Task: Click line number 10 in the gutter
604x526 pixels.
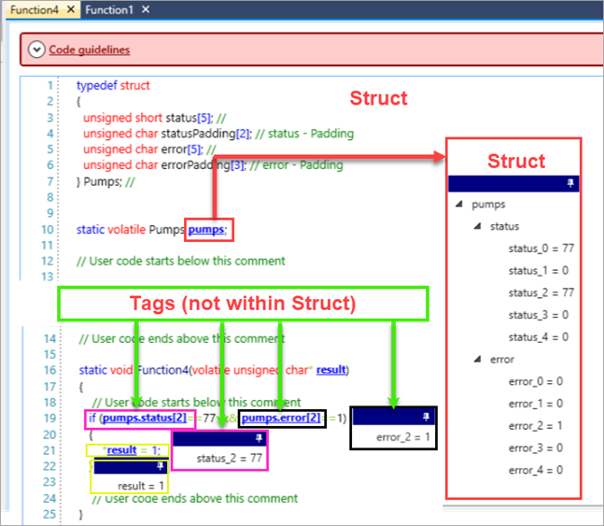Action: [46, 229]
